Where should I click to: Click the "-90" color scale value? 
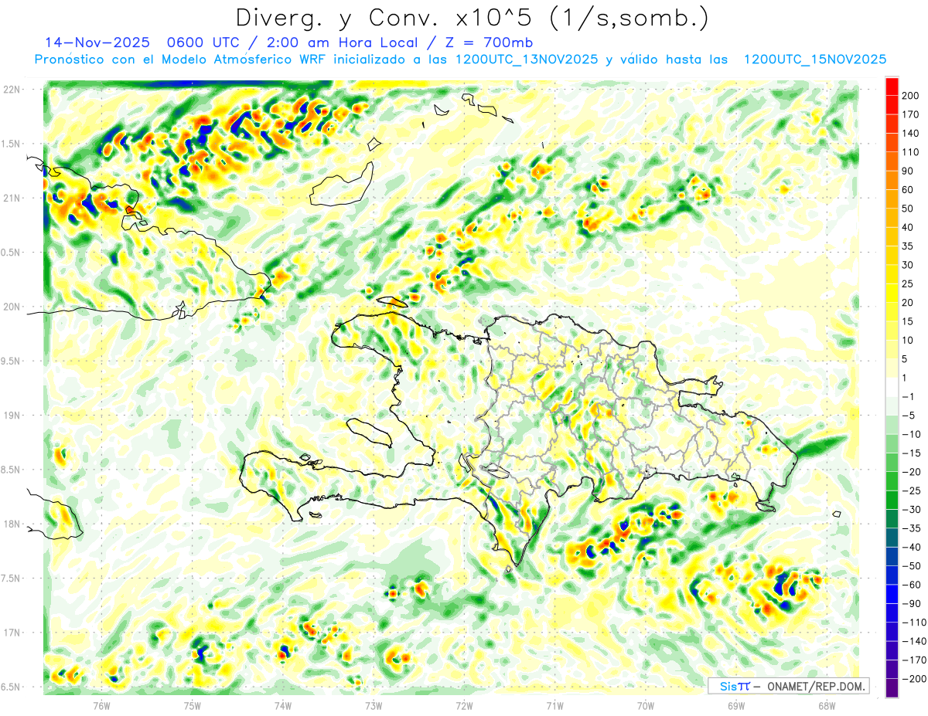click(911, 604)
